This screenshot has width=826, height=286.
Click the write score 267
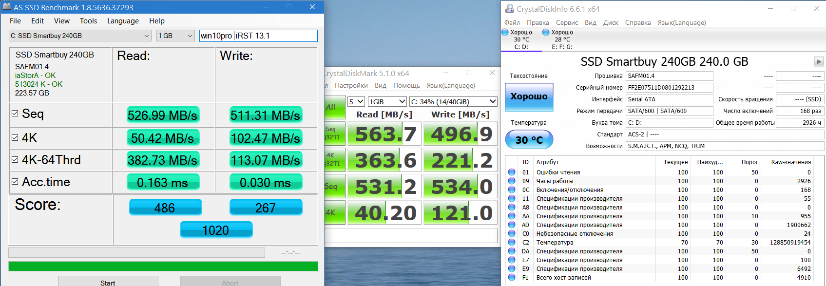pos(266,207)
